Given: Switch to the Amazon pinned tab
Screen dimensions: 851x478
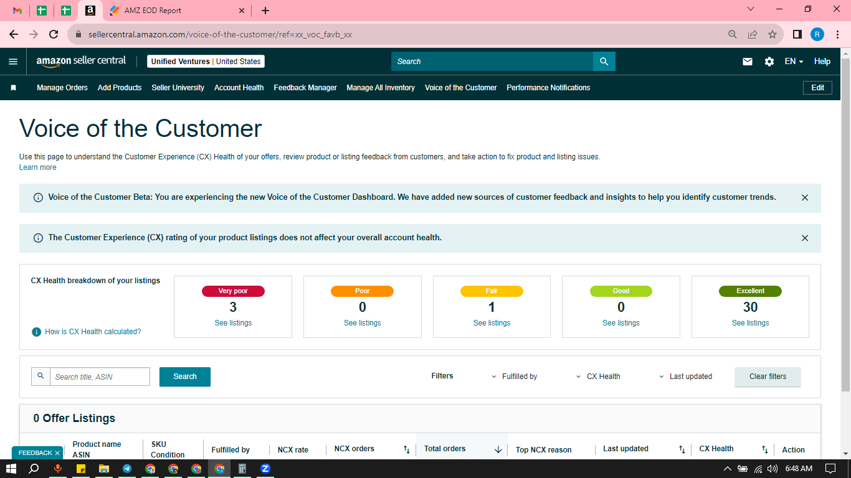Looking at the screenshot, I should (x=90, y=11).
